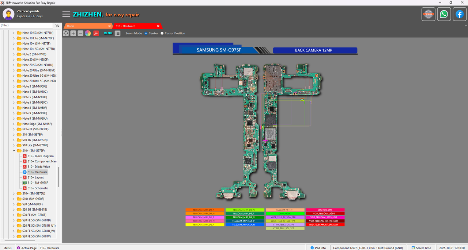Image resolution: width=468 pixels, height=250 pixels.
Task: Open the Zhizhen Spanish profile avatar
Action: (8, 14)
